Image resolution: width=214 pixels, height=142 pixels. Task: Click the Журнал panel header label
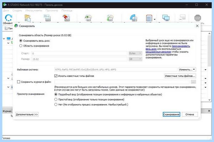(7, 111)
